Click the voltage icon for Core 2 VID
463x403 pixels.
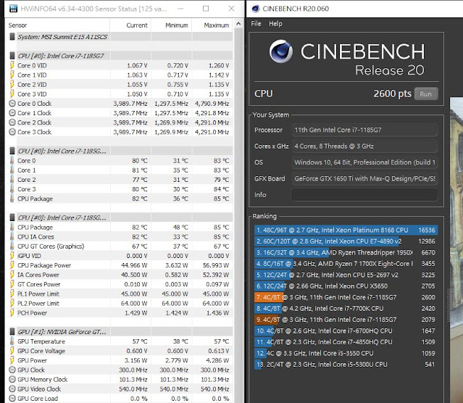[12, 84]
